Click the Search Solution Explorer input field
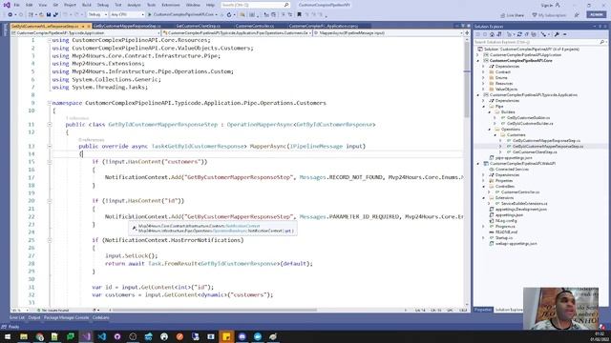 click(x=537, y=42)
